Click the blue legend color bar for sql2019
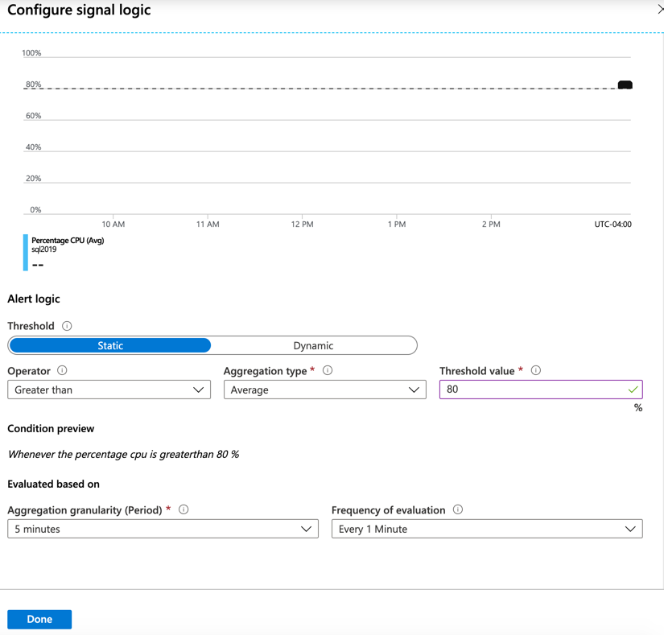This screenshot has width=664, height=635. pyautogui.click(x=26, y=252)
